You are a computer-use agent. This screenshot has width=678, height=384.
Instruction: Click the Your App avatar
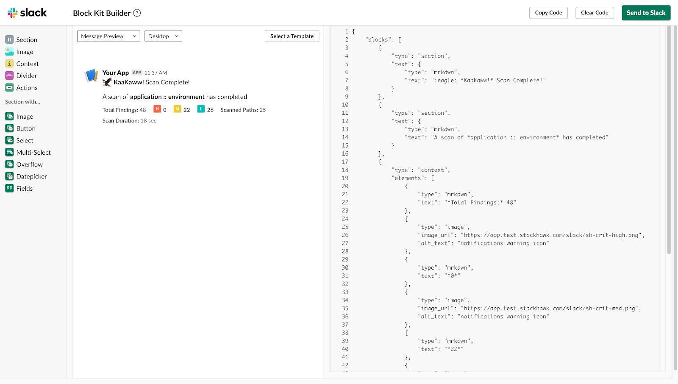(92, 76)
